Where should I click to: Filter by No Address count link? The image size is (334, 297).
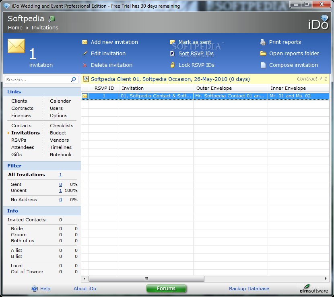coord(60,200)
